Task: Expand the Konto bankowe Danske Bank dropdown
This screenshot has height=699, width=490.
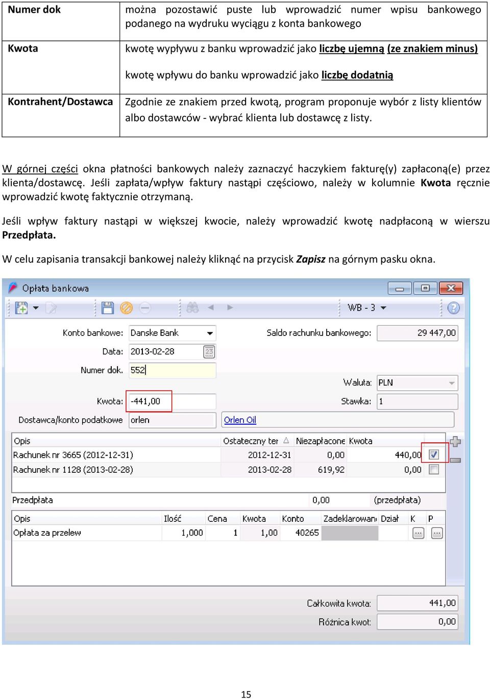Action: [x=209, y=333]
